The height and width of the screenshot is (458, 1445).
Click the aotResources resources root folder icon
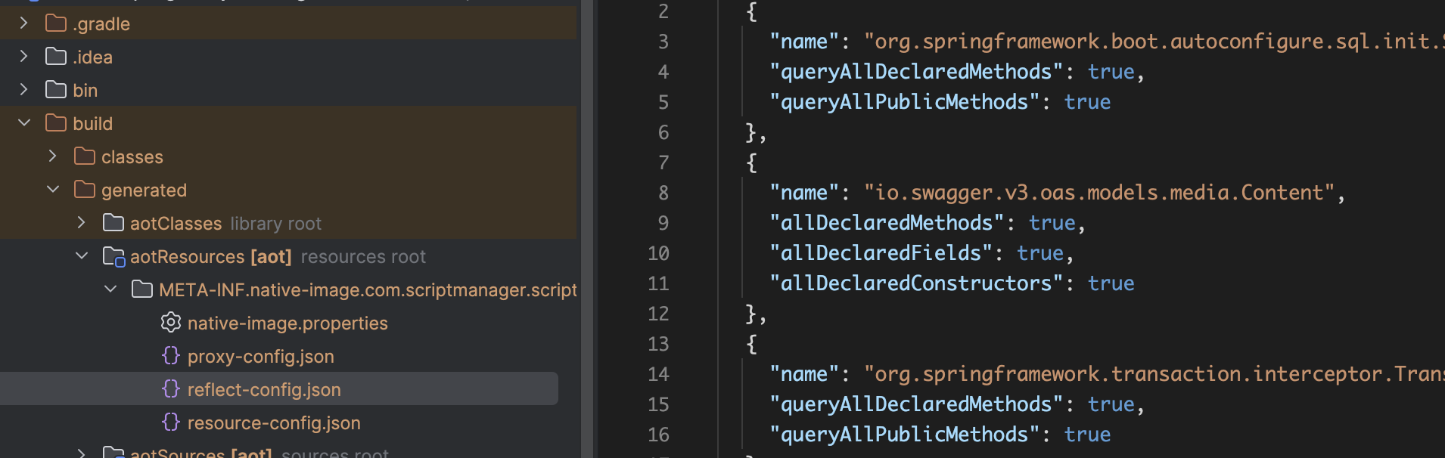tap(113, 257)
